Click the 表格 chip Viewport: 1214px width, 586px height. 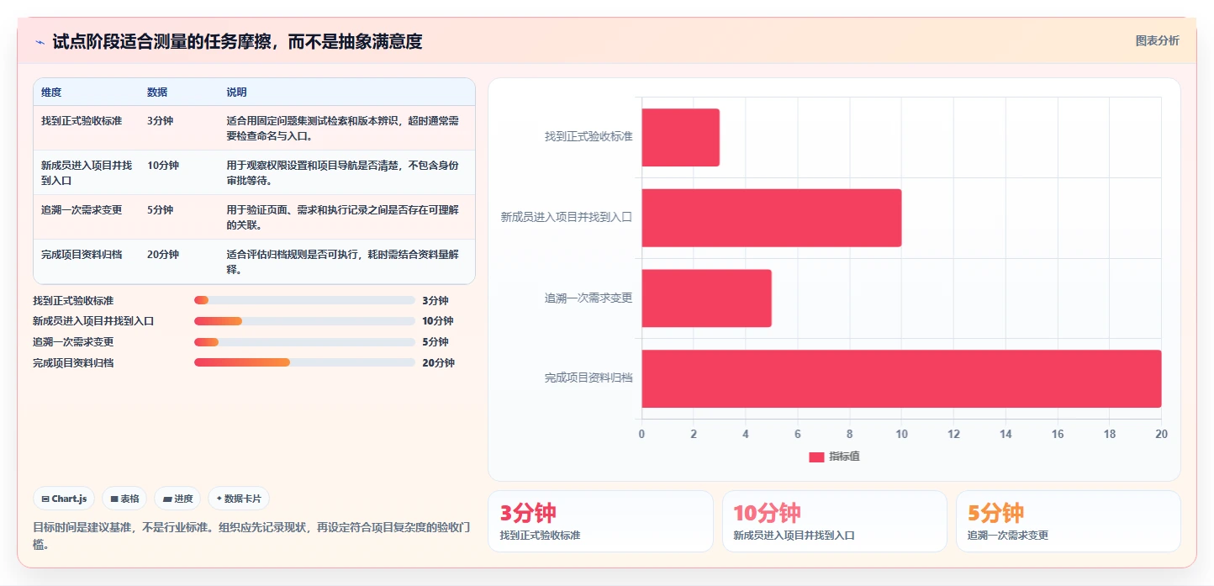click(x=124, y=499)
